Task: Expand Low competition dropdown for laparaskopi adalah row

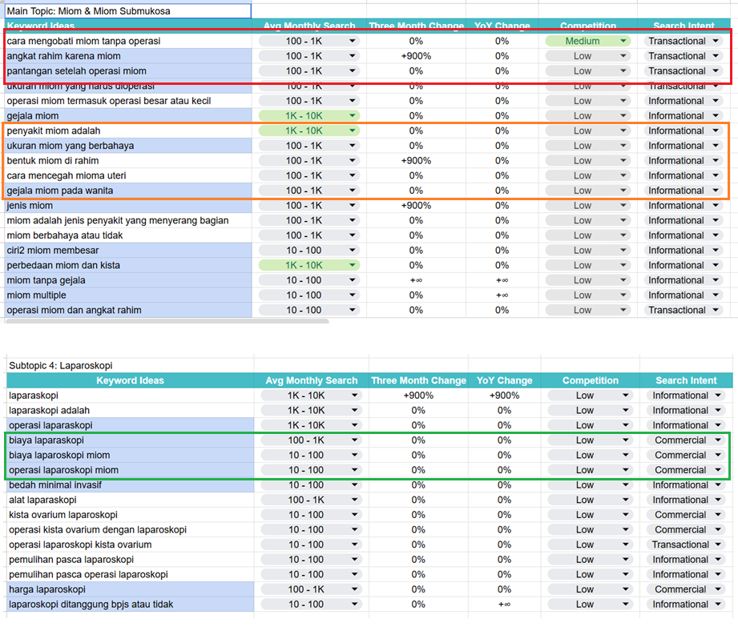Action: click(591, 411)
